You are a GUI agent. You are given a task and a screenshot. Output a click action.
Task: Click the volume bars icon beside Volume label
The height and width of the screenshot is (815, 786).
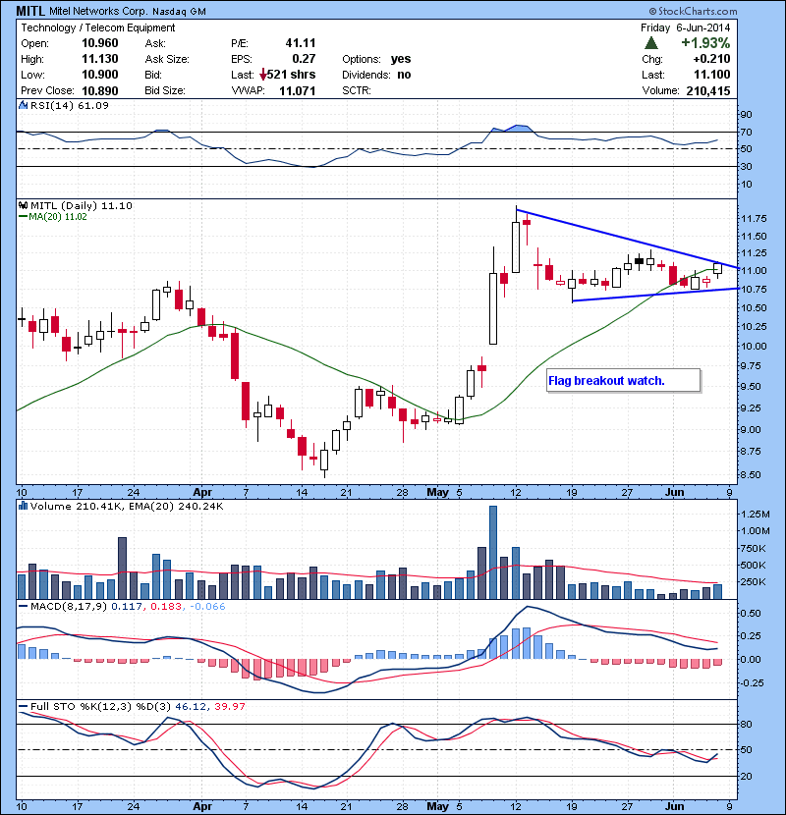point(23,506)
